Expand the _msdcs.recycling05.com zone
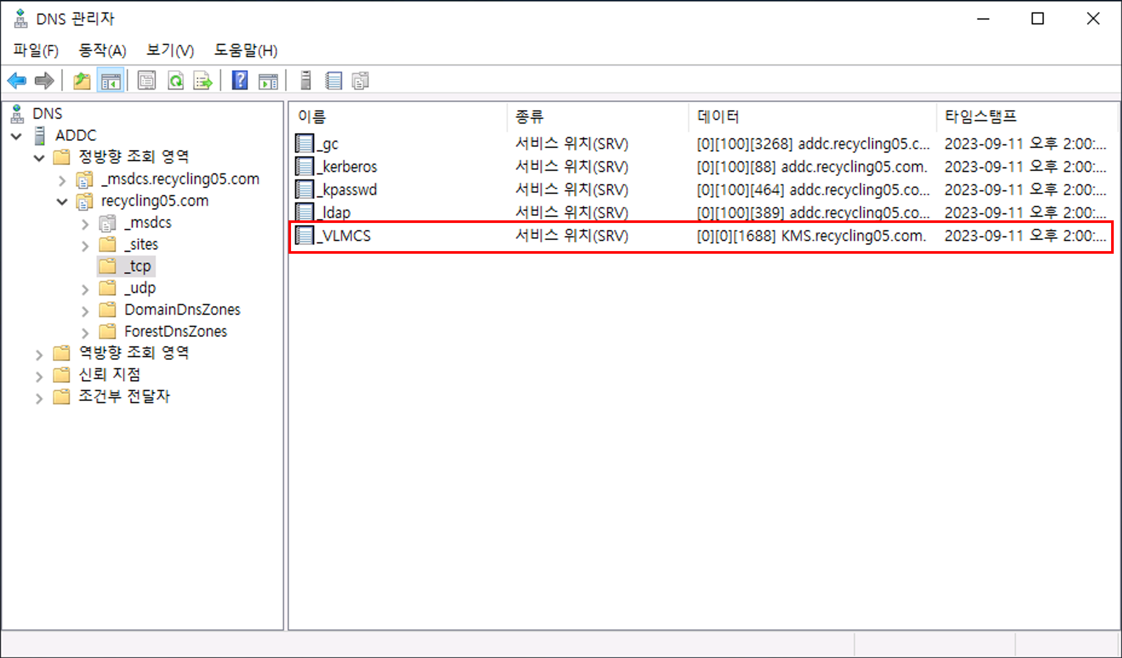The height and width of the screenshot is (658, 1122). 62,181
